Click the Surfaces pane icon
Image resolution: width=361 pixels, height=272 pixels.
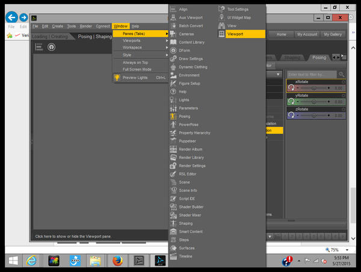[173, 248]
